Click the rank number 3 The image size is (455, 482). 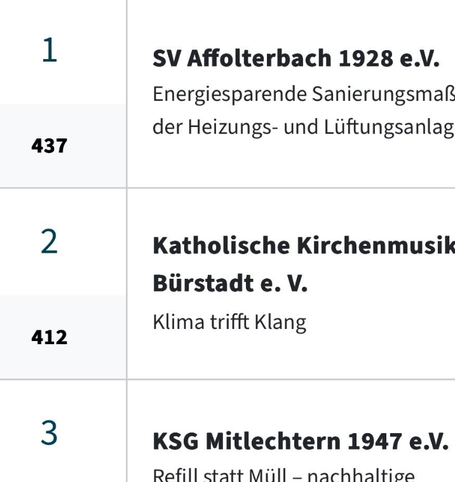point(49,433)
